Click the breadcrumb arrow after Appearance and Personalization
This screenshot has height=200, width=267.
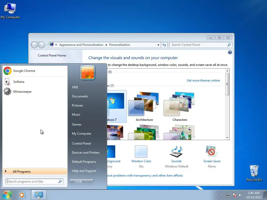[106, 45]
